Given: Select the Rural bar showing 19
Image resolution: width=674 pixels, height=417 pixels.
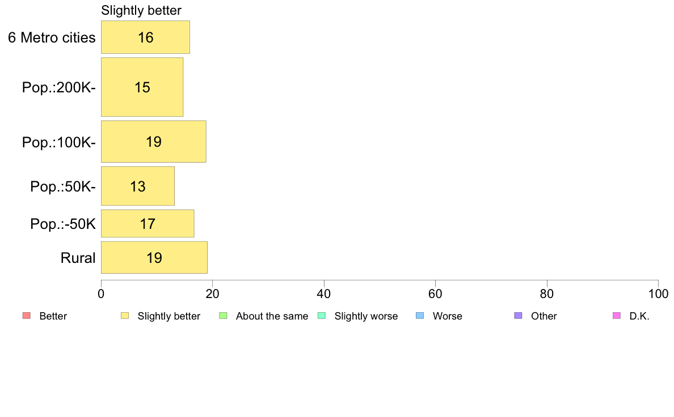Looking at the screenshot, I should tap(154, 258).
